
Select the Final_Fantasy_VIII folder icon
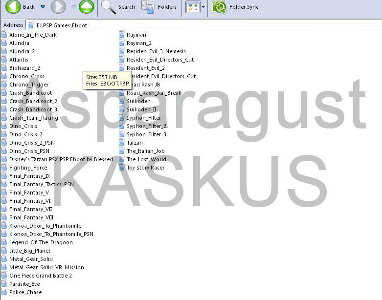4,217
